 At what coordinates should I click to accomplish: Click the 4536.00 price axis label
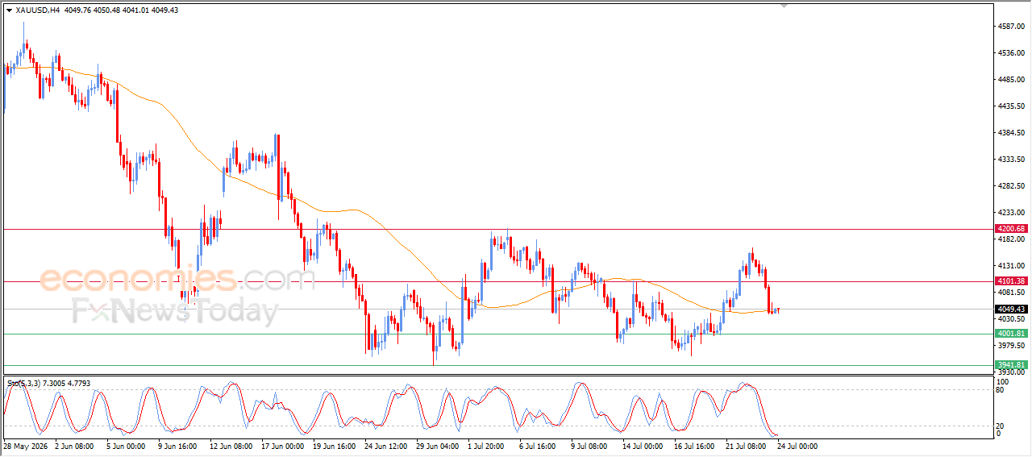(x=1013, y=53)
